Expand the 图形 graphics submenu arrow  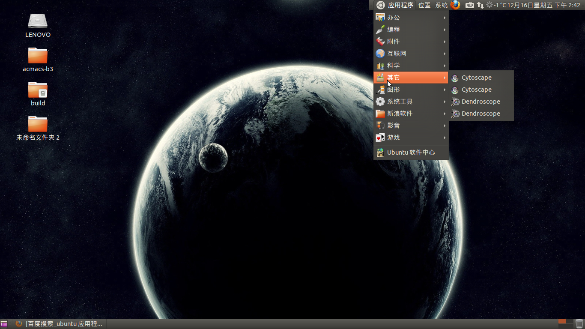(x=445, y=90)
